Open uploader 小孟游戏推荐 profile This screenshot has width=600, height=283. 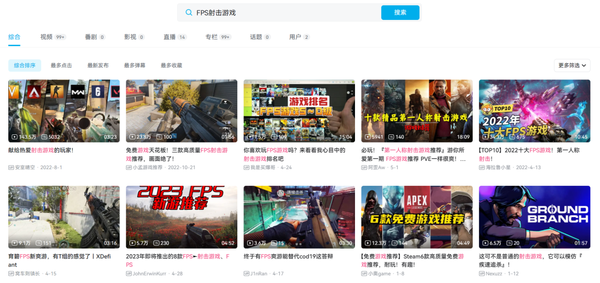(x=148, y=168)
